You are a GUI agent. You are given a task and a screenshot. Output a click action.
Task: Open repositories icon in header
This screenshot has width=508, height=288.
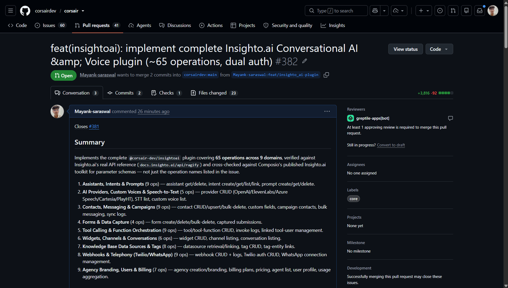[467, 11]
